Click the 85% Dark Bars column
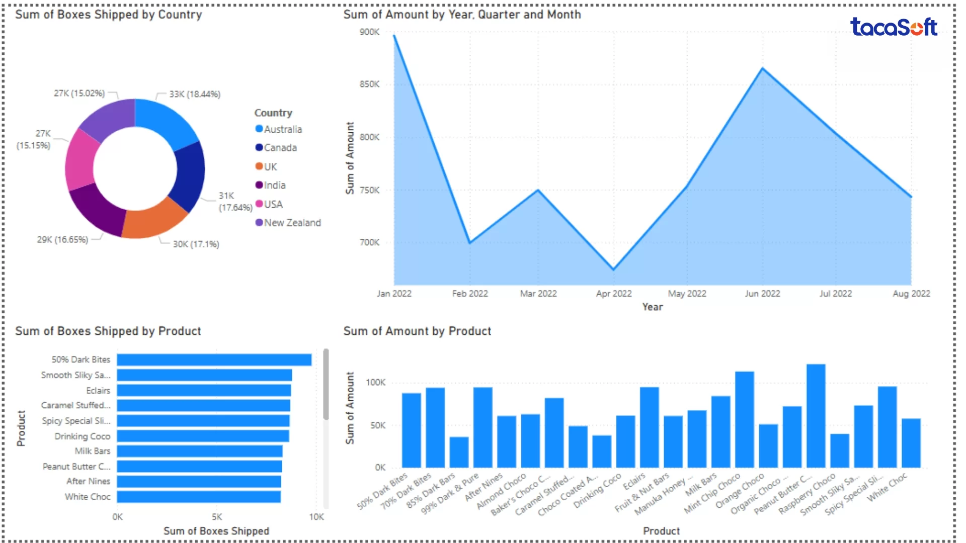Screen dimensions: 966x543 [459, 452]
